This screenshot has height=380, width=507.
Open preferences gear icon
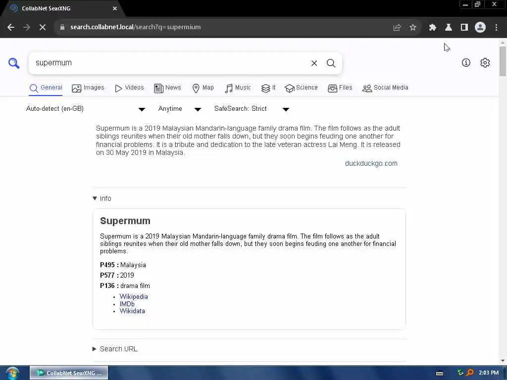point(485,63)
